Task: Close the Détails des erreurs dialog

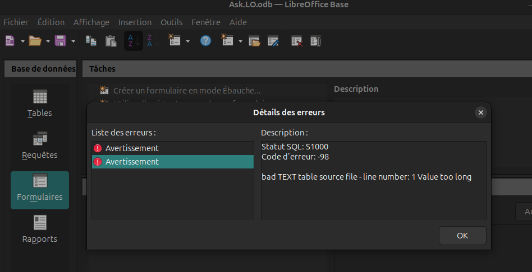Action: point(480,112)
